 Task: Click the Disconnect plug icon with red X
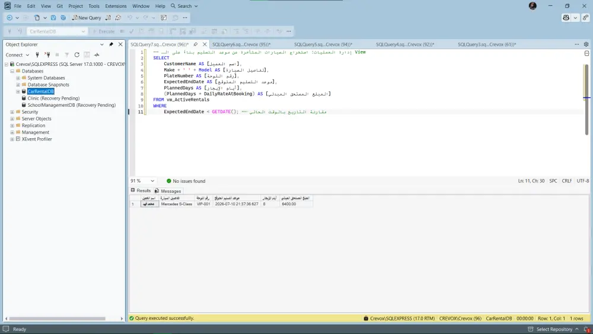[x=47, y=55]
